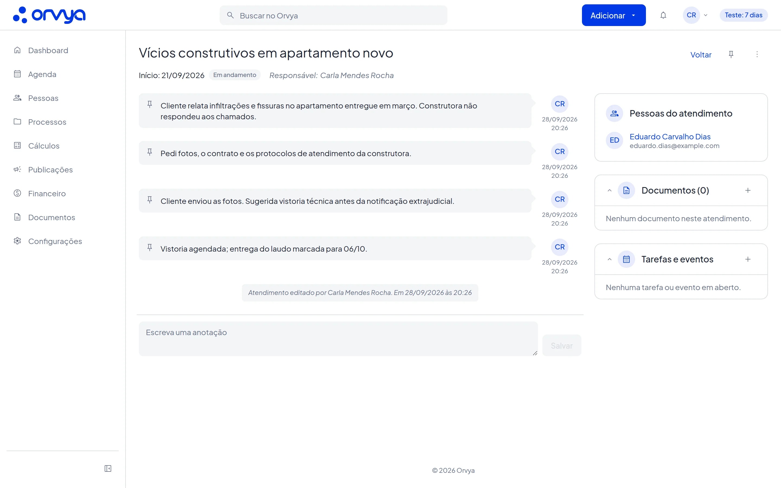The height and width of the screenshot is (488, 781).
Task: Open Cálculos section
Action: [44, 146]
